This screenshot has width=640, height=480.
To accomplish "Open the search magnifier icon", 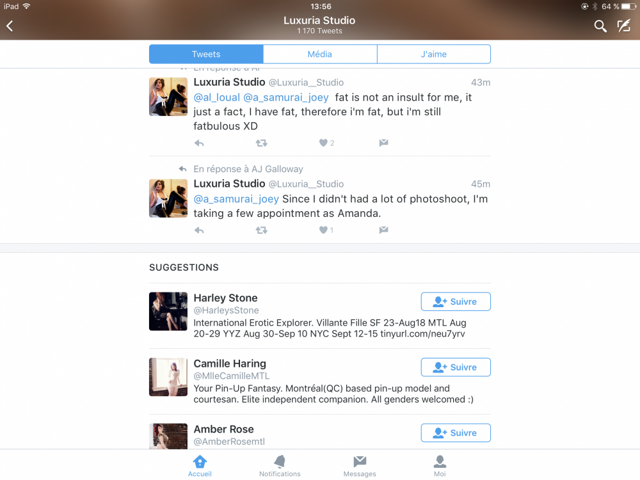I will pyautogui.click(x=600, y=26).
